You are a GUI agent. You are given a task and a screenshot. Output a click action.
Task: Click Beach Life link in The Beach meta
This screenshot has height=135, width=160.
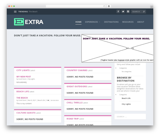click(41, 100)
